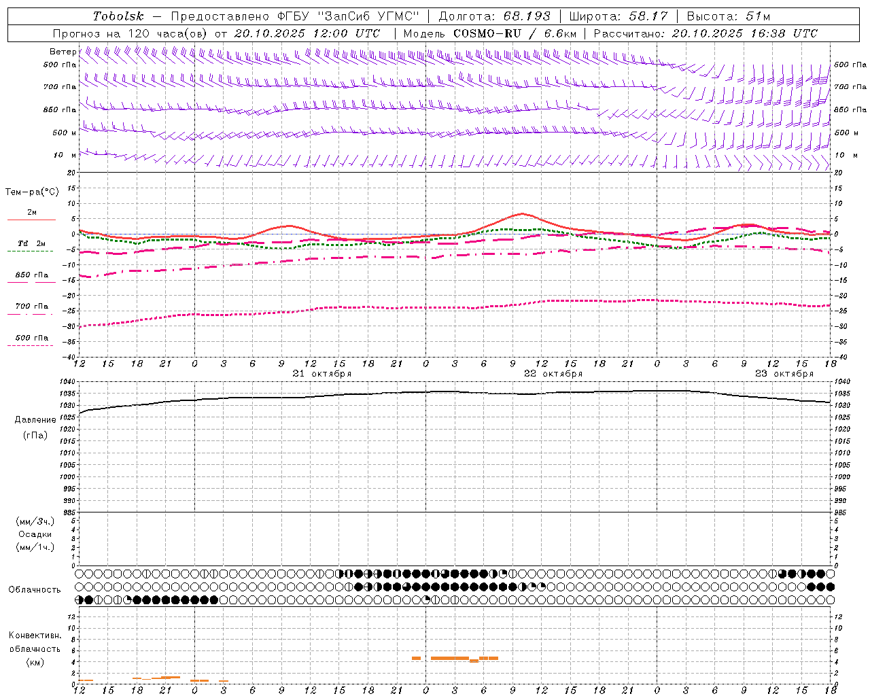Click the Рассчитано: 20.10.2025 16:38 UTC text
Screen dimensions: 870x696
(x=706, y=33)
